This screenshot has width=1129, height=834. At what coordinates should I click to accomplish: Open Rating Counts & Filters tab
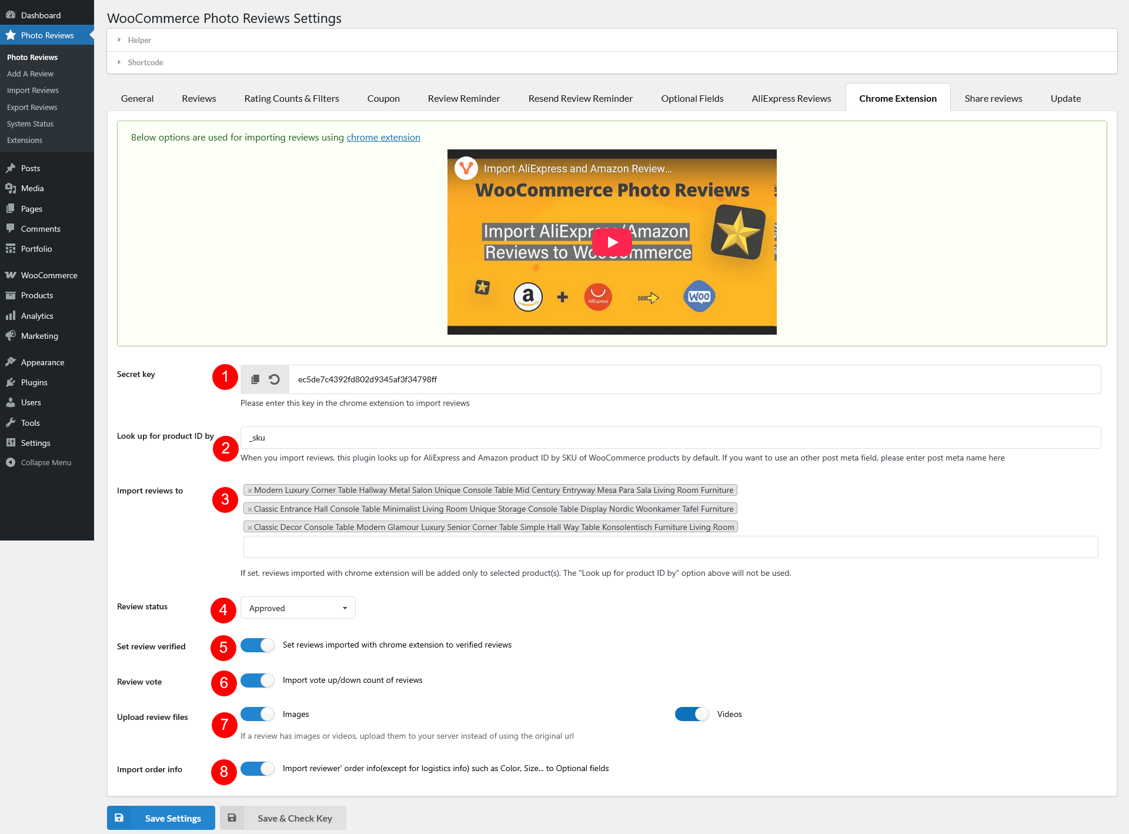click(x=292, y=98)
